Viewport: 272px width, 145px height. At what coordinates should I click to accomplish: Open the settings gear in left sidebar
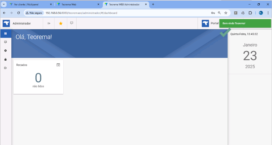tap(6, 51)
